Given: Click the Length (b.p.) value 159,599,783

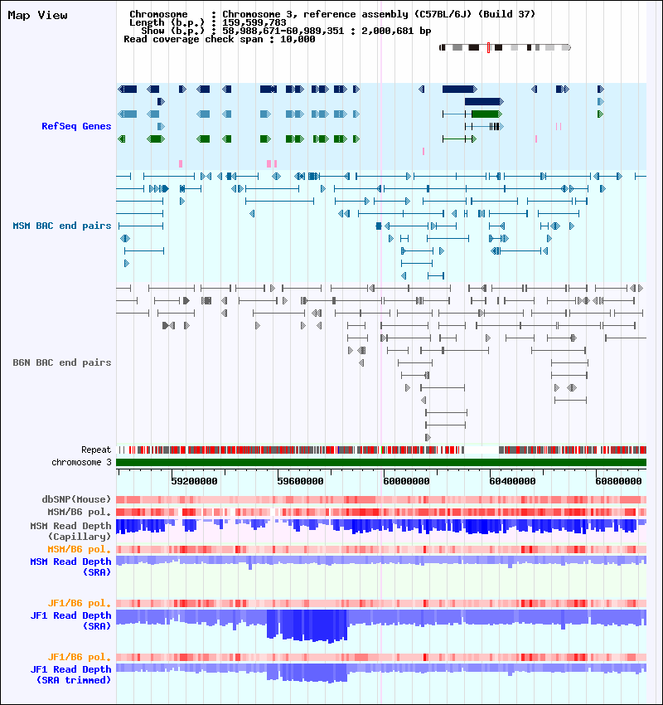Looking at the screenshot, I should (254, 22).
